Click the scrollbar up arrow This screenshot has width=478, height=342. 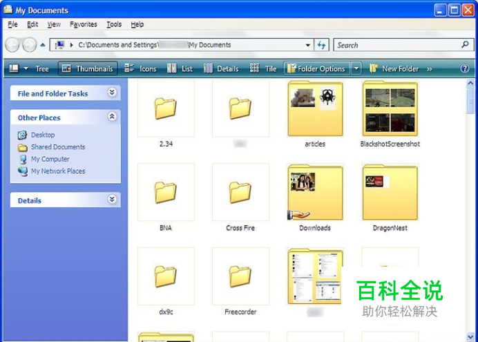[470, 83]
